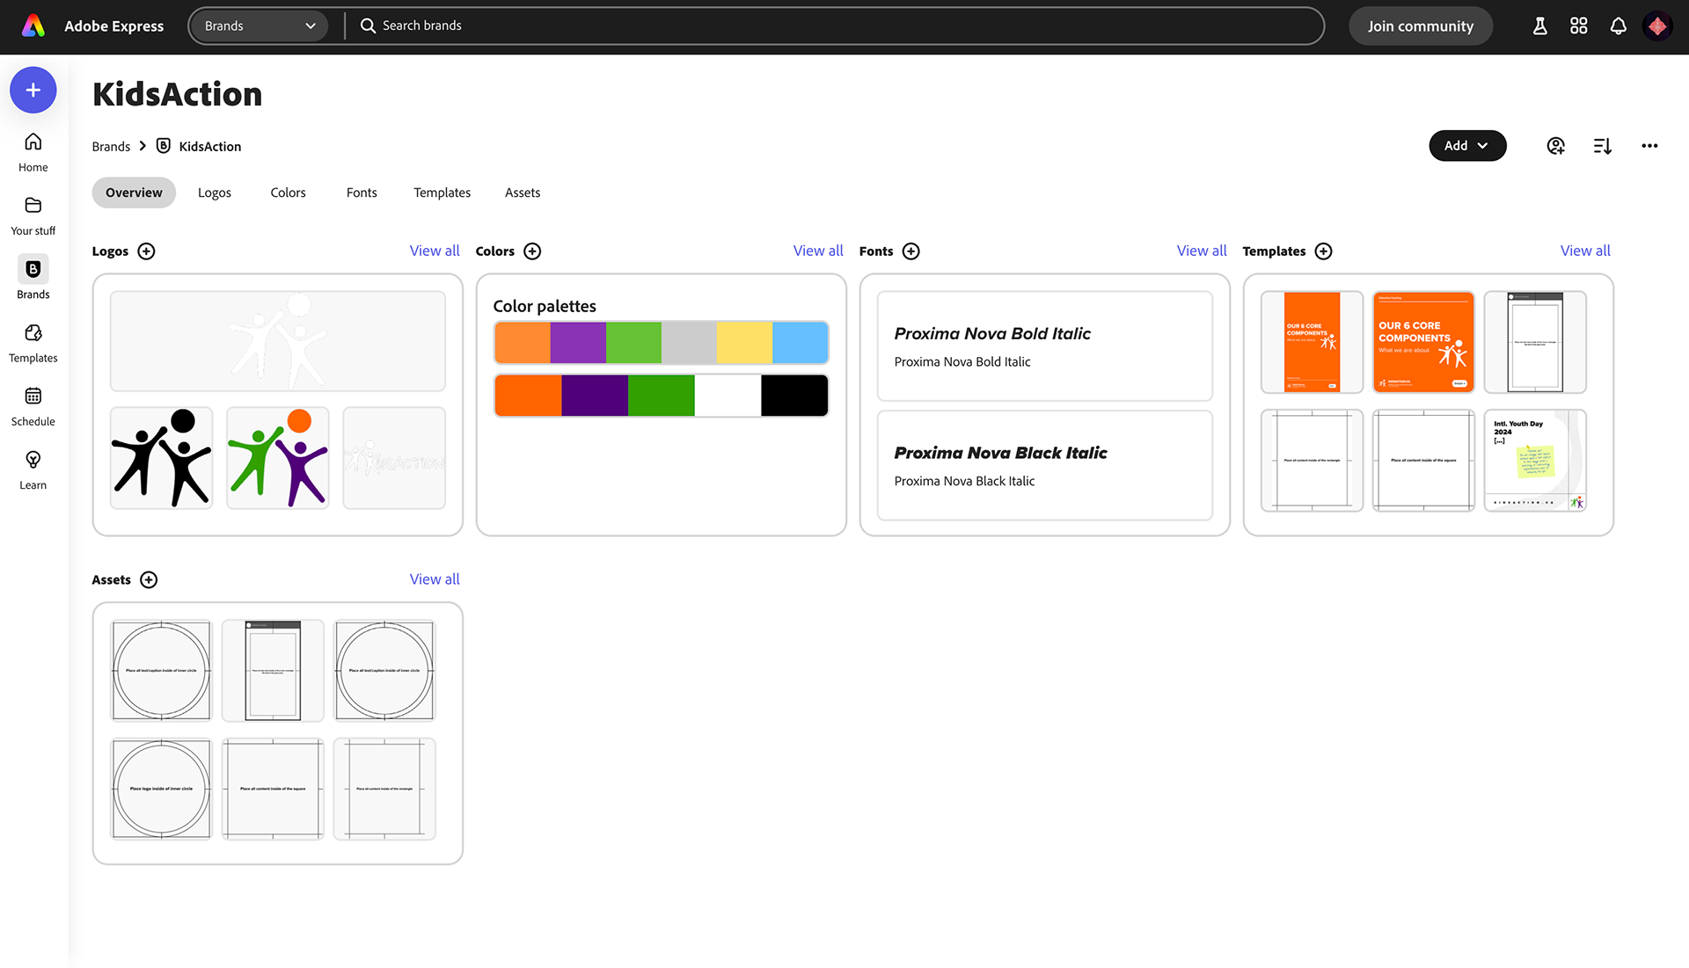Click the blue create plus button
1689x968 pixels.
33,90
